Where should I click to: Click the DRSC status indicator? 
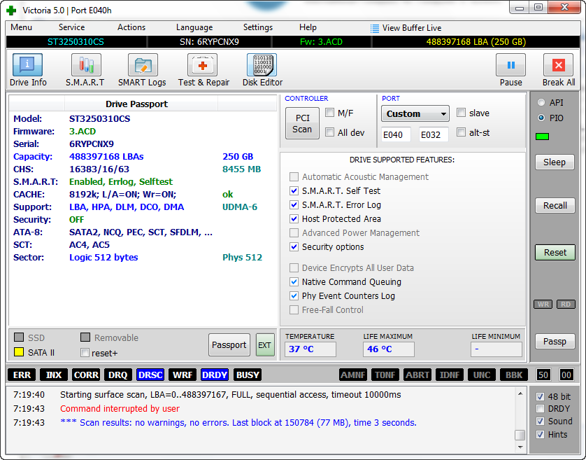click(150, 375)
